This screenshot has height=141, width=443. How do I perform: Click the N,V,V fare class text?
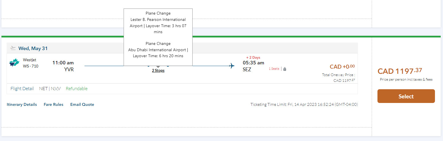coord(56,88)
